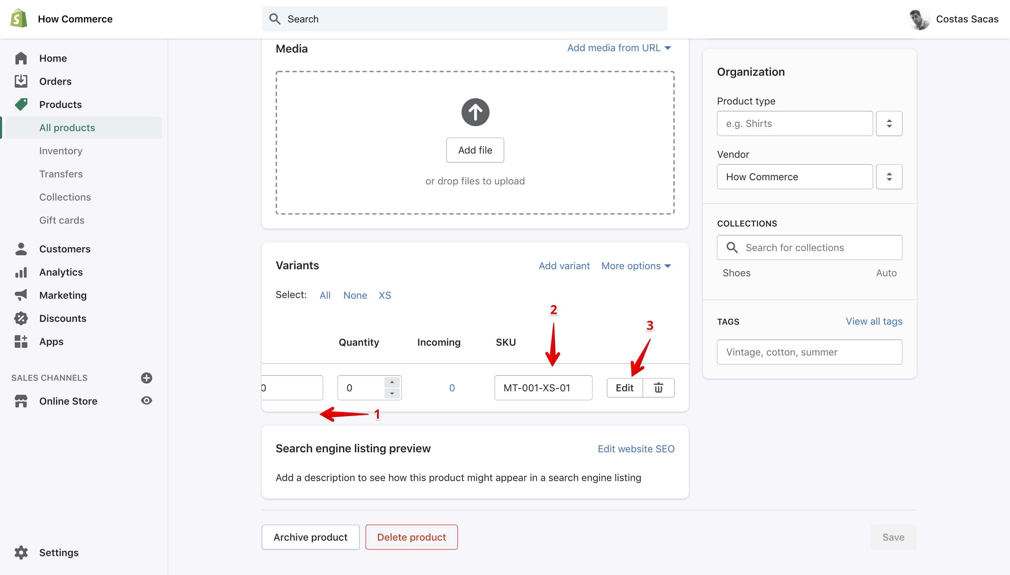The width and height of the screenshot is (1010, 575).
Task: Open Collections in sidebar
Action: pos(65,197)
